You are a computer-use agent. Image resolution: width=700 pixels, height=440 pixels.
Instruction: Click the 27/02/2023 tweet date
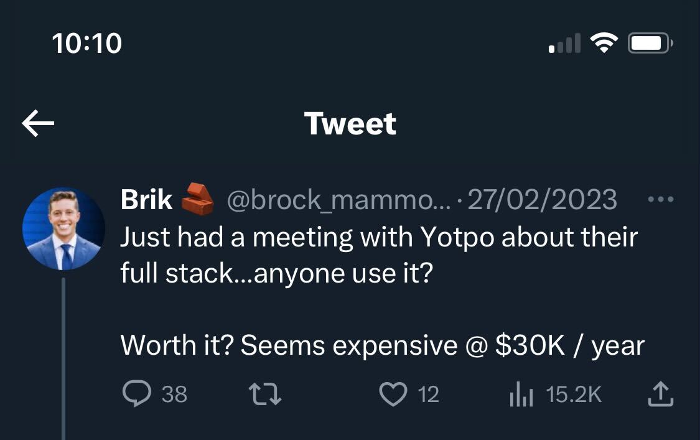click(541, 200)
